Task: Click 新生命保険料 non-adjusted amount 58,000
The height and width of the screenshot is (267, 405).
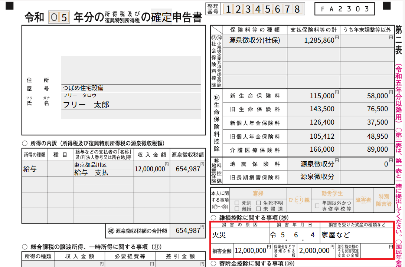Action: coord(367,96)
